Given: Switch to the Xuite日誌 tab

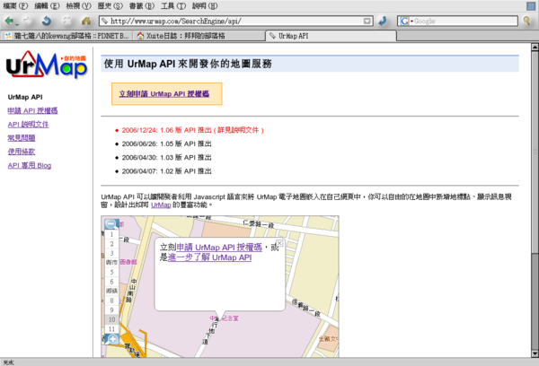Looking at the screenshot, I should coord(199,36).
